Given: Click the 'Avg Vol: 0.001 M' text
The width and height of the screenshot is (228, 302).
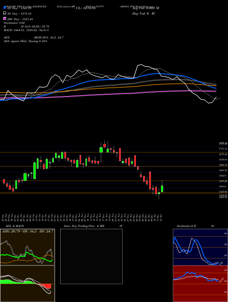Looking at the screenshot, I should (145, 8).
